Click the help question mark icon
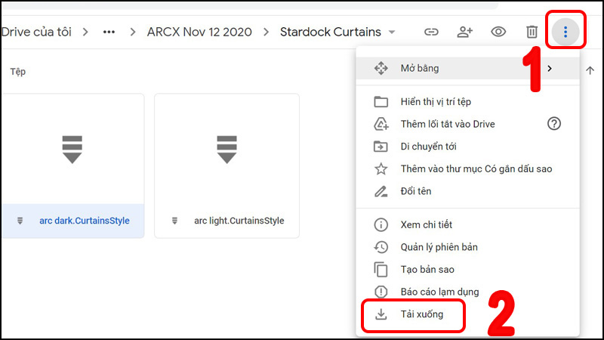The image size is (604, 340). coord(554,124)
